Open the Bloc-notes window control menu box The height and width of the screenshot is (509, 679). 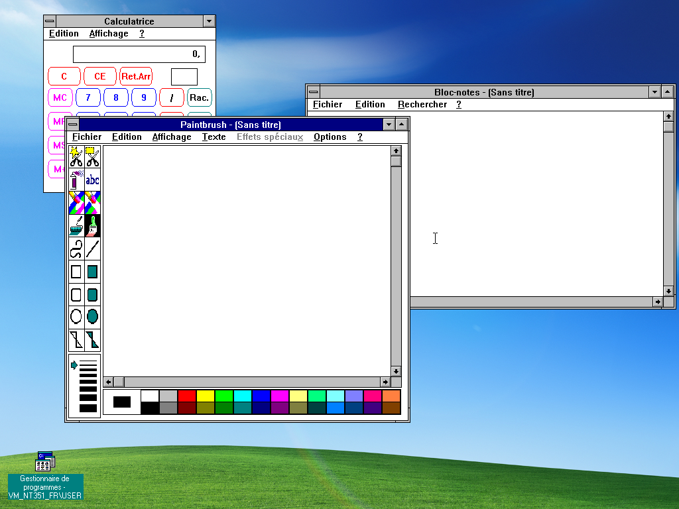313,92
